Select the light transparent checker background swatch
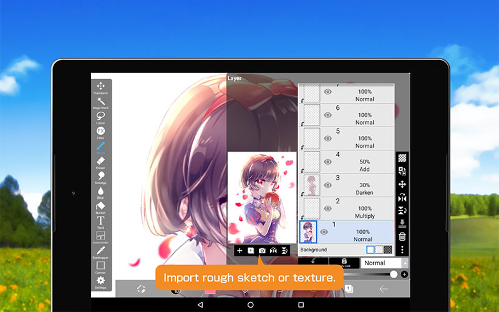Viewport: 499px width, 312px height. coord(379,250)
